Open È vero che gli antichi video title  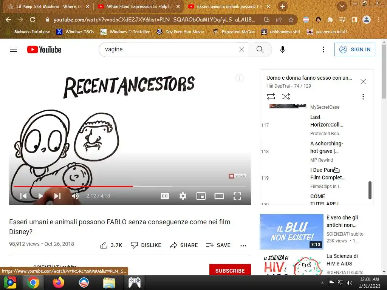point(342,221)
